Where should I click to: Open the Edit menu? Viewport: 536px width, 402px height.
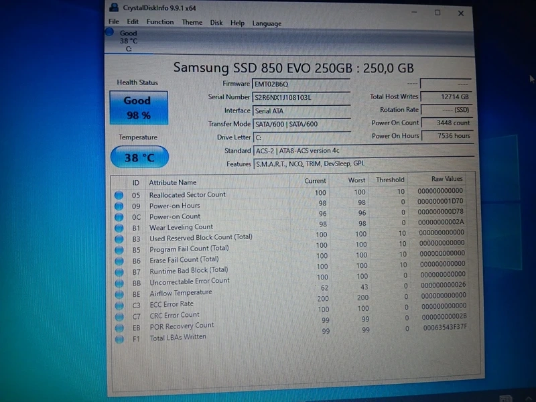[133, 22]
